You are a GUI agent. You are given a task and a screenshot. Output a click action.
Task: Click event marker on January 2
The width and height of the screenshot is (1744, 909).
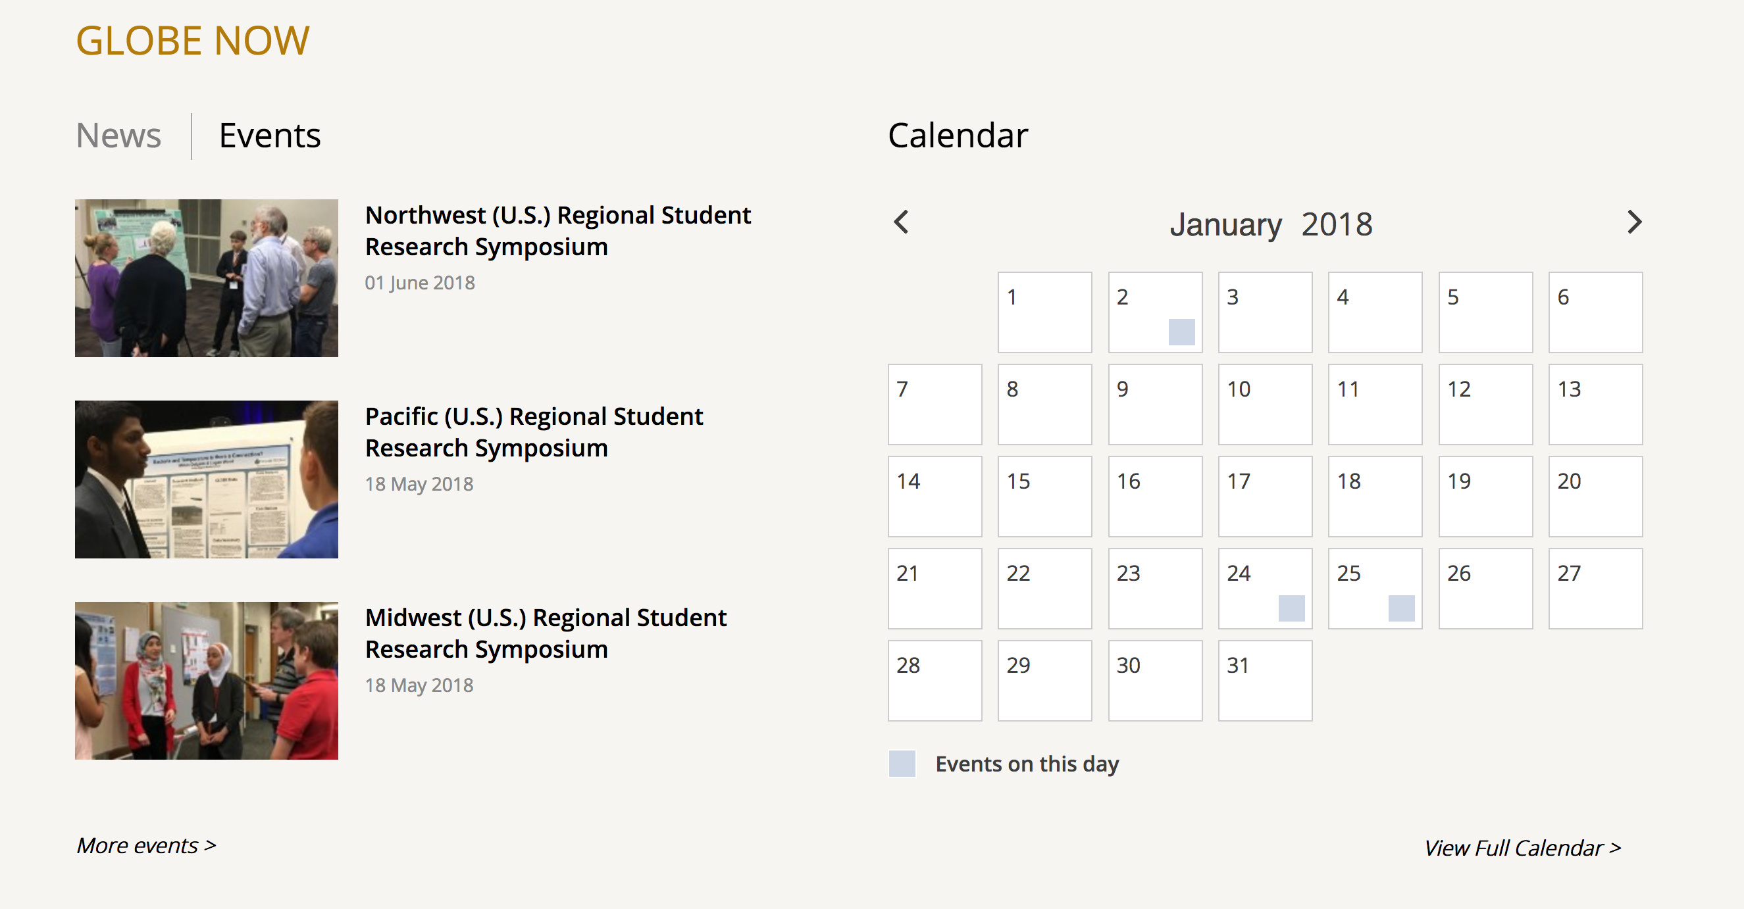(x=1181, y=332)
